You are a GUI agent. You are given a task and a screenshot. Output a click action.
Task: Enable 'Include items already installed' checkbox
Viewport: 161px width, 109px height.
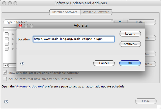click(5, 79)
